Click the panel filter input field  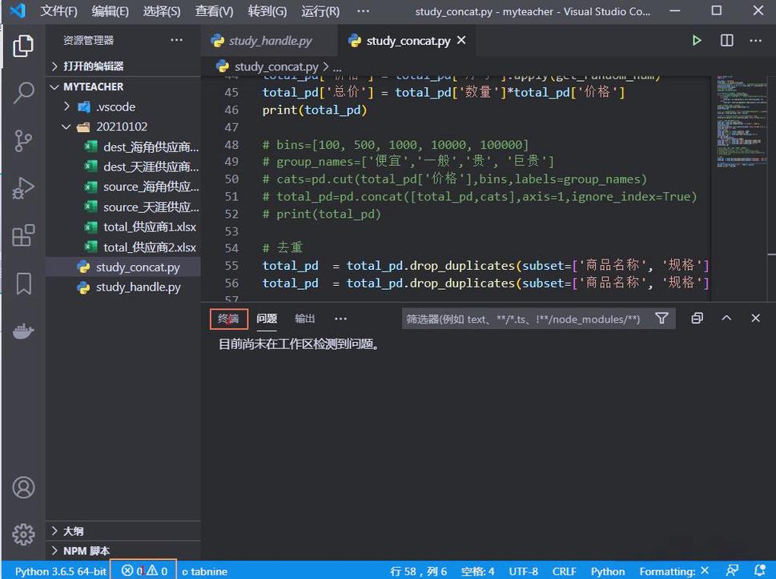coord(521,318)
